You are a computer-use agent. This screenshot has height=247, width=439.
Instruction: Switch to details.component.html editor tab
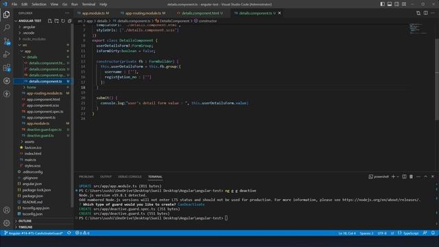click(200, 13)
